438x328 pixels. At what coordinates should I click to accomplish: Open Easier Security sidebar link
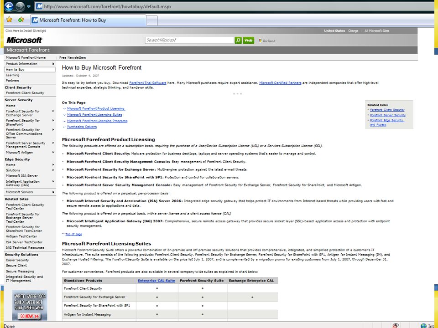[x=17, y=260]
